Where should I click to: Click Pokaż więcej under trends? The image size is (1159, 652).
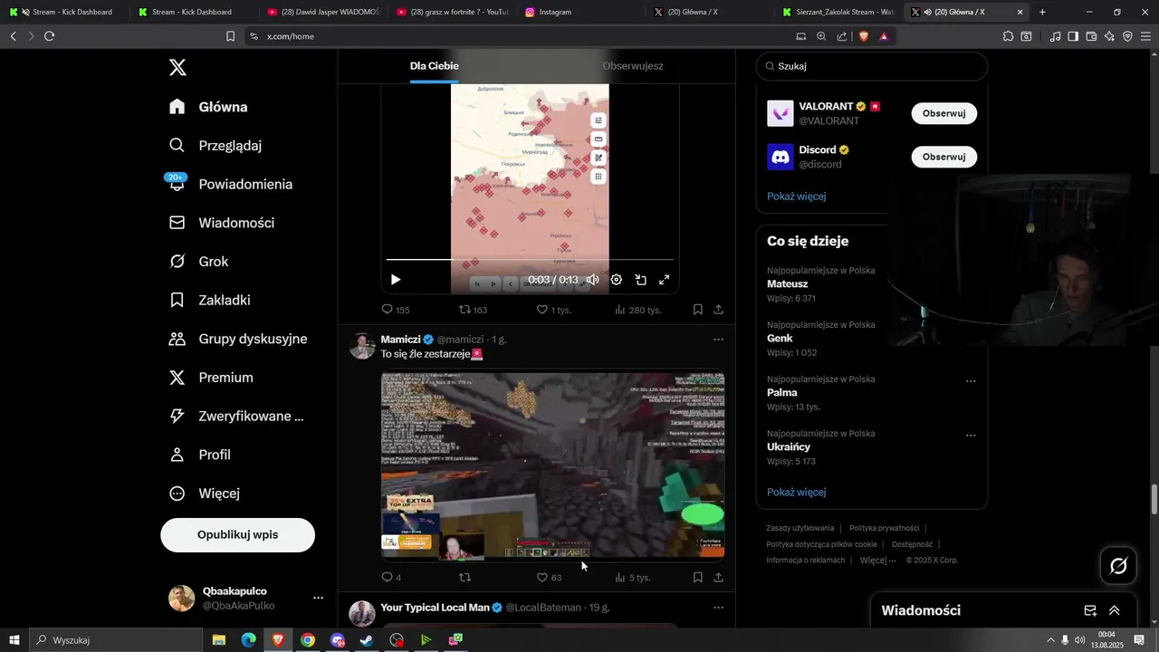[x=797, y=493]
